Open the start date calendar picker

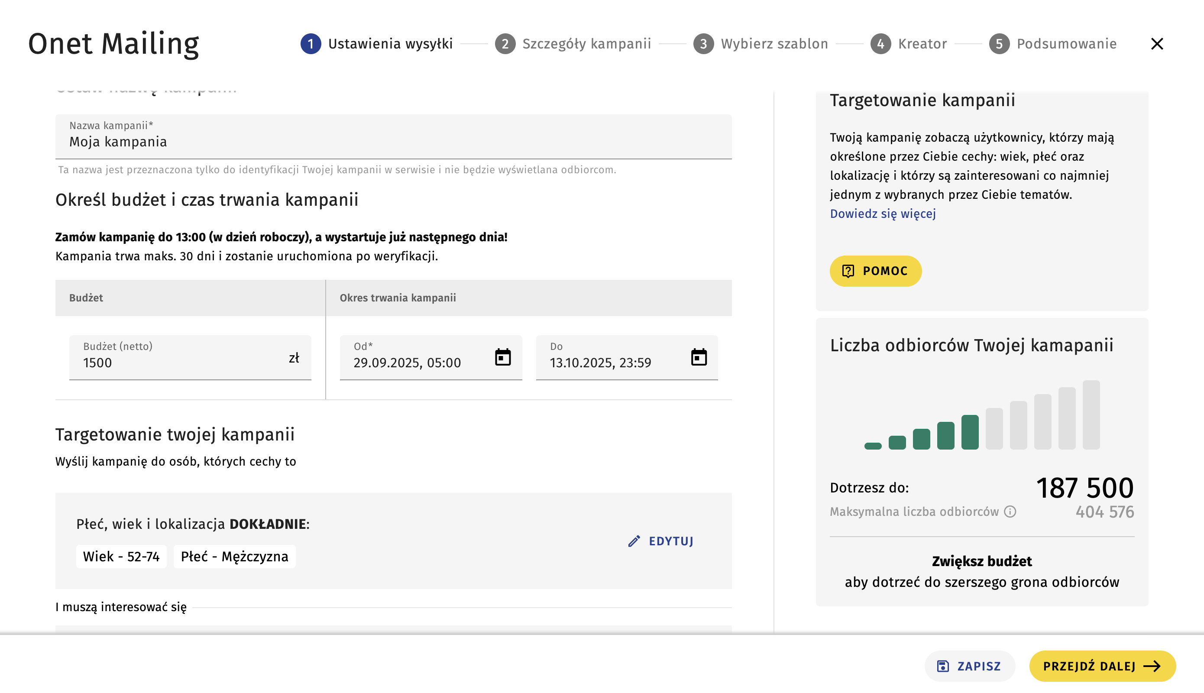502,357
